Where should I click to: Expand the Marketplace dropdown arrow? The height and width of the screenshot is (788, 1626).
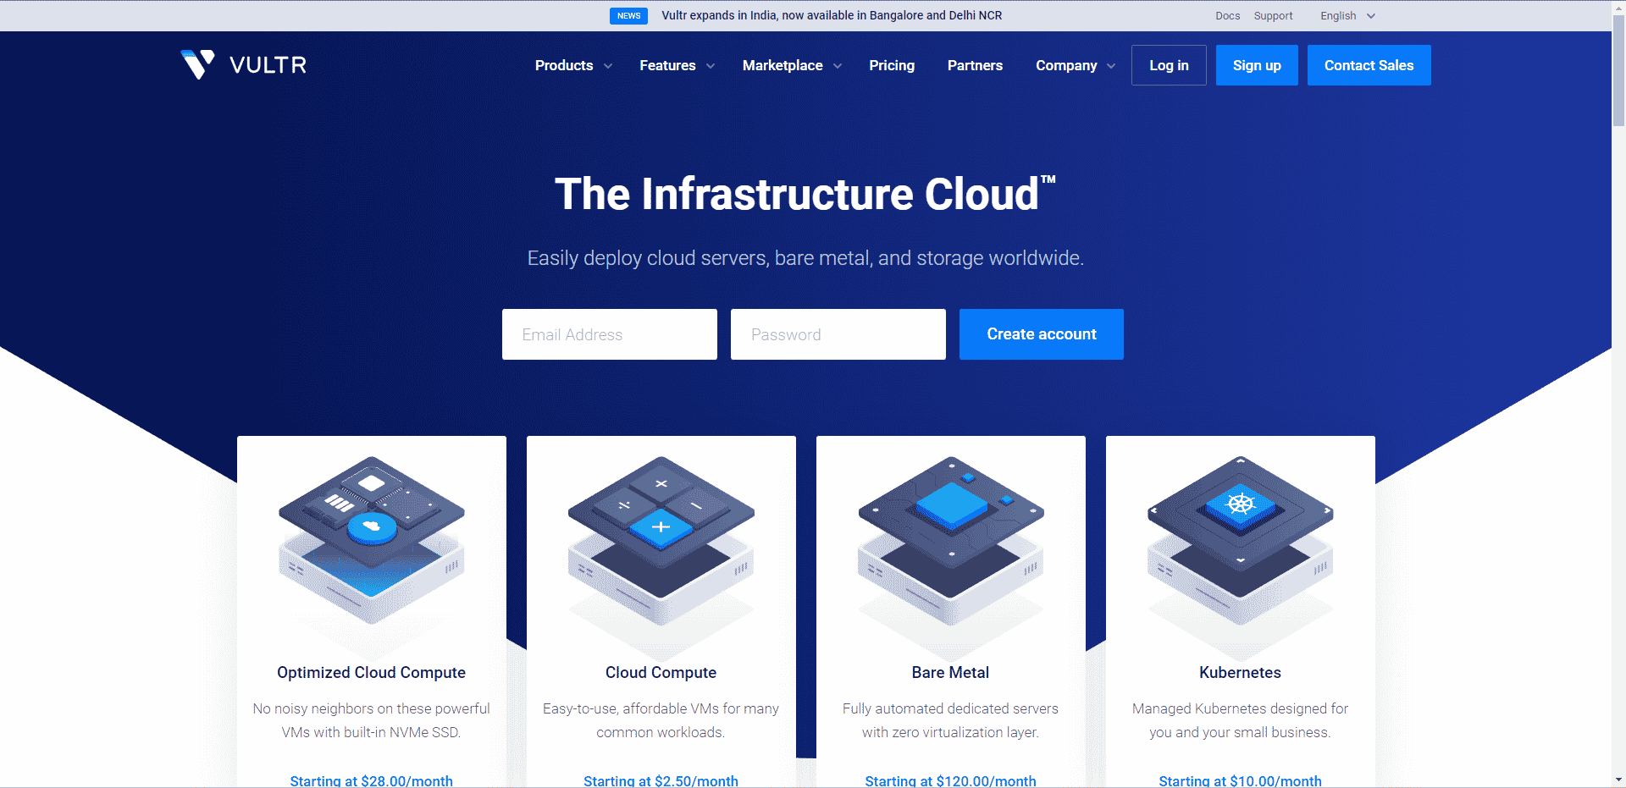click(838, 66)
